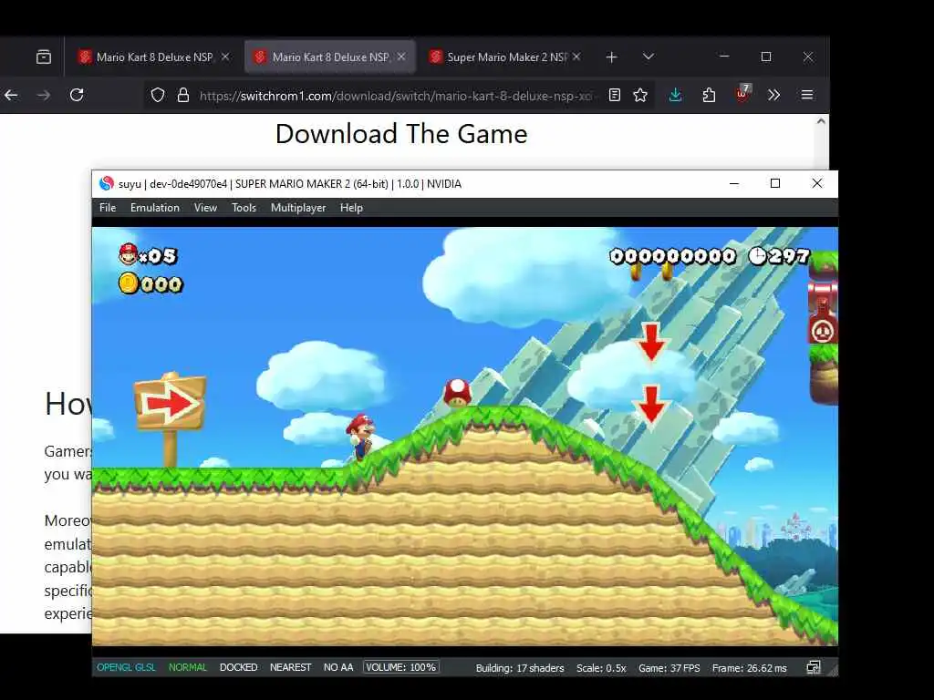Toggle the NO AA anti-aliasing button
Viewport: 934px width, 700px height.
(x=338, y=667)
